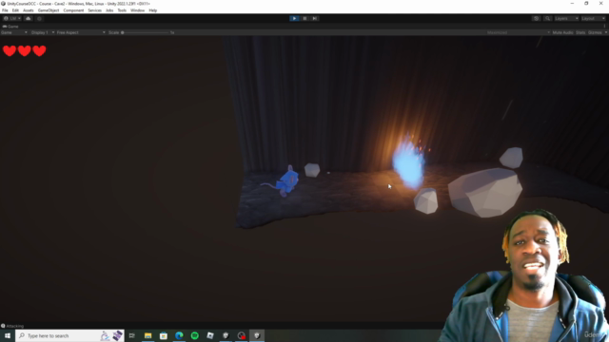
Task: Pause the running game
Action: pyautogui.click(x=304, y=18)
